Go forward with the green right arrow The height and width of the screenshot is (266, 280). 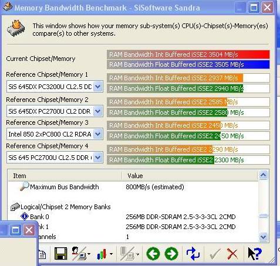(171, 254)
